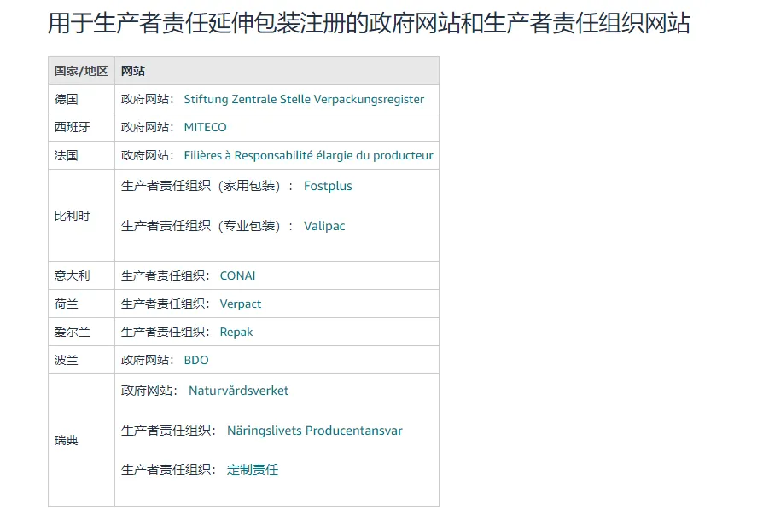Visit the Valipac professional packaging link
763x521 pixels.
[324, 226]
